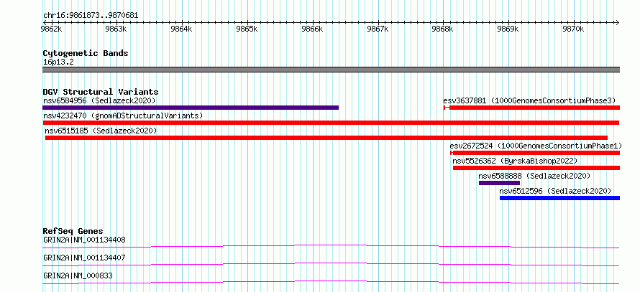Click the 9867k ruler tick label
This screenshot has width=640, height=292.
coord(378,29)
